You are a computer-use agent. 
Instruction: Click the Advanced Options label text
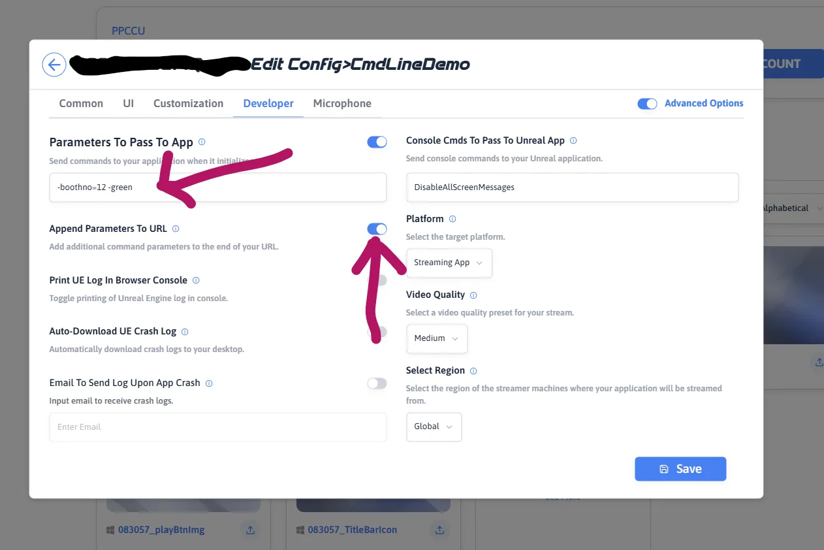(704, 103)
